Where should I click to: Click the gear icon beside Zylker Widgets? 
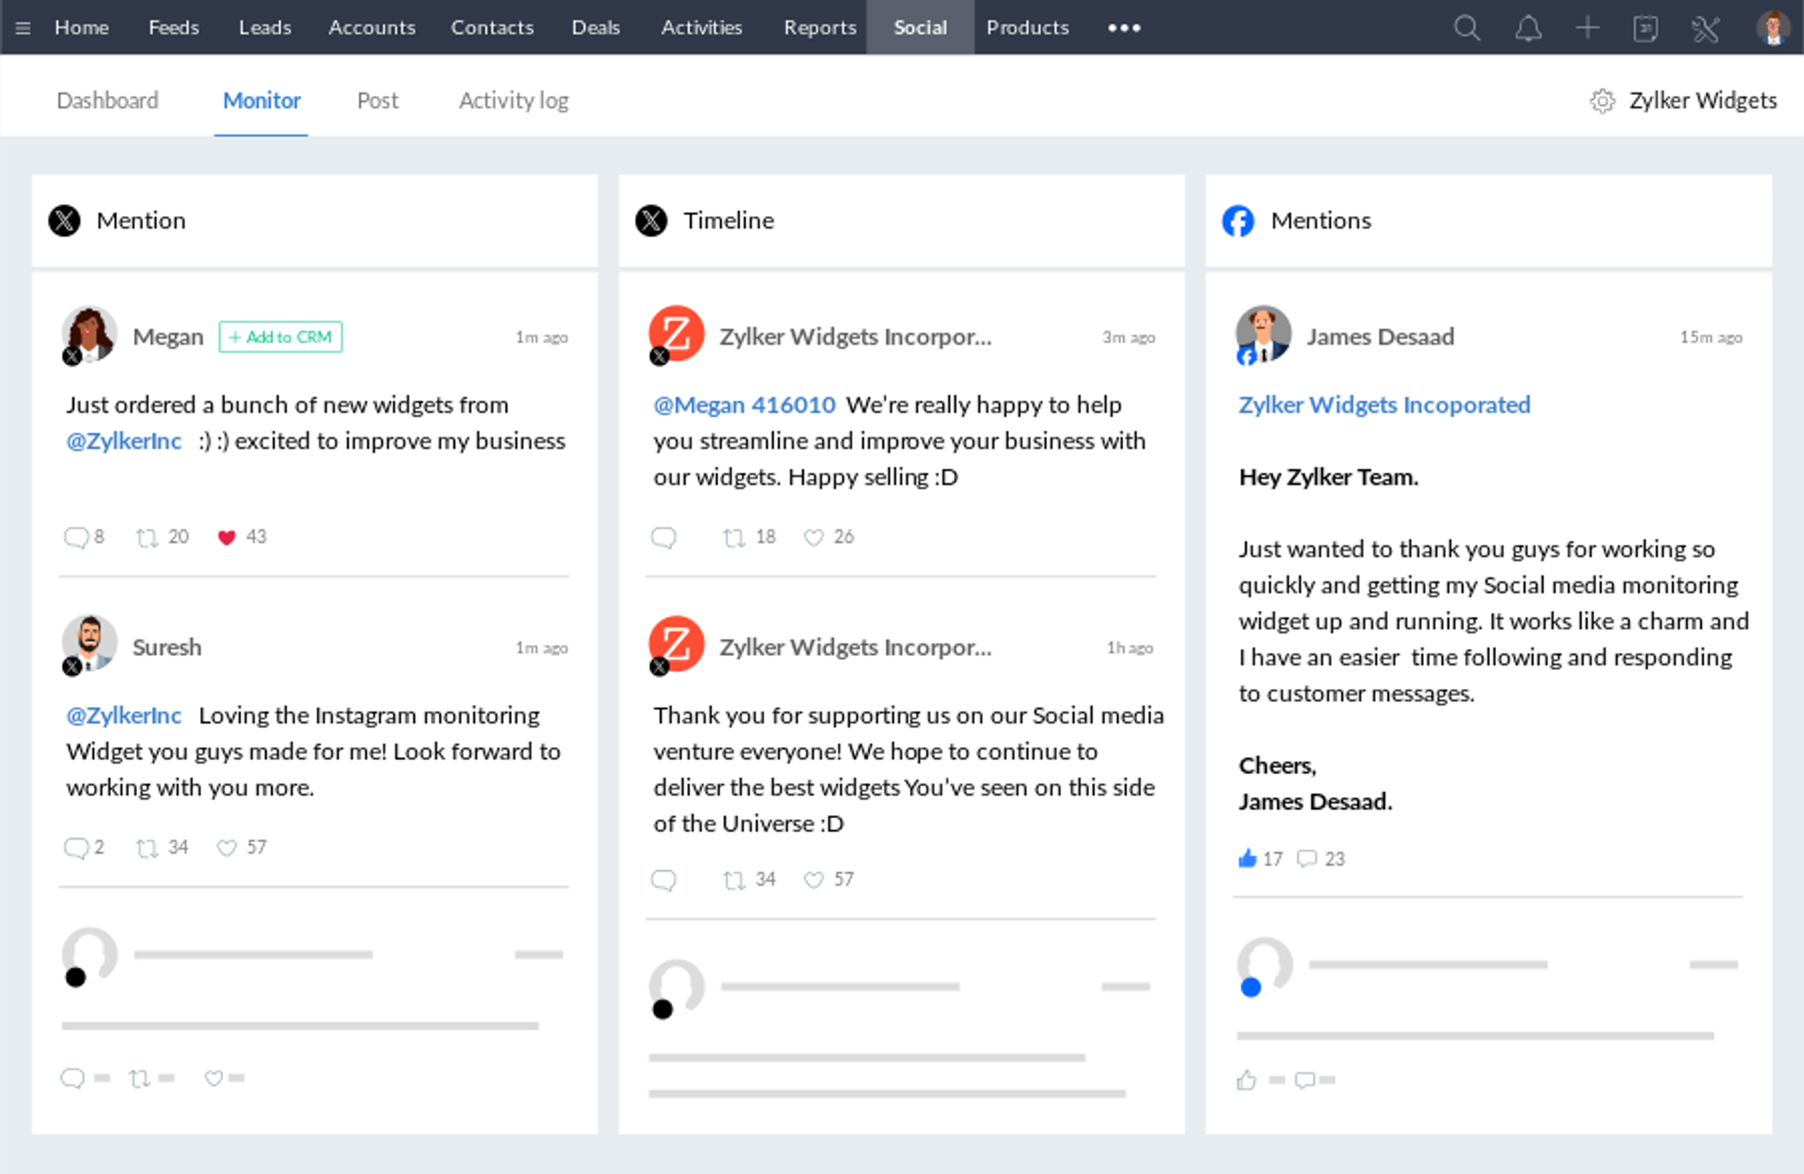[x=1602, y=101]
